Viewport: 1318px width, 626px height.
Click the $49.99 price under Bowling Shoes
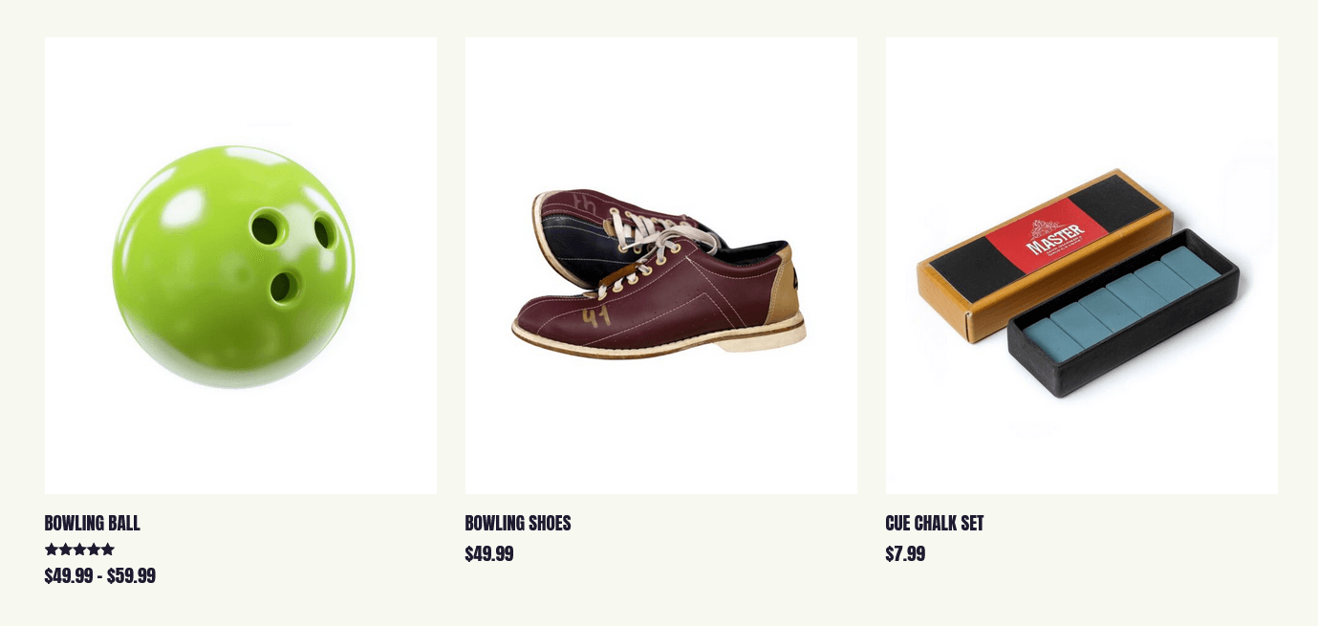[489, 553]
